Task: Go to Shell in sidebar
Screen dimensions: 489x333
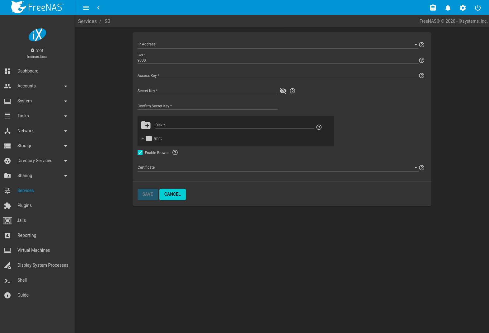Action: 22,280
